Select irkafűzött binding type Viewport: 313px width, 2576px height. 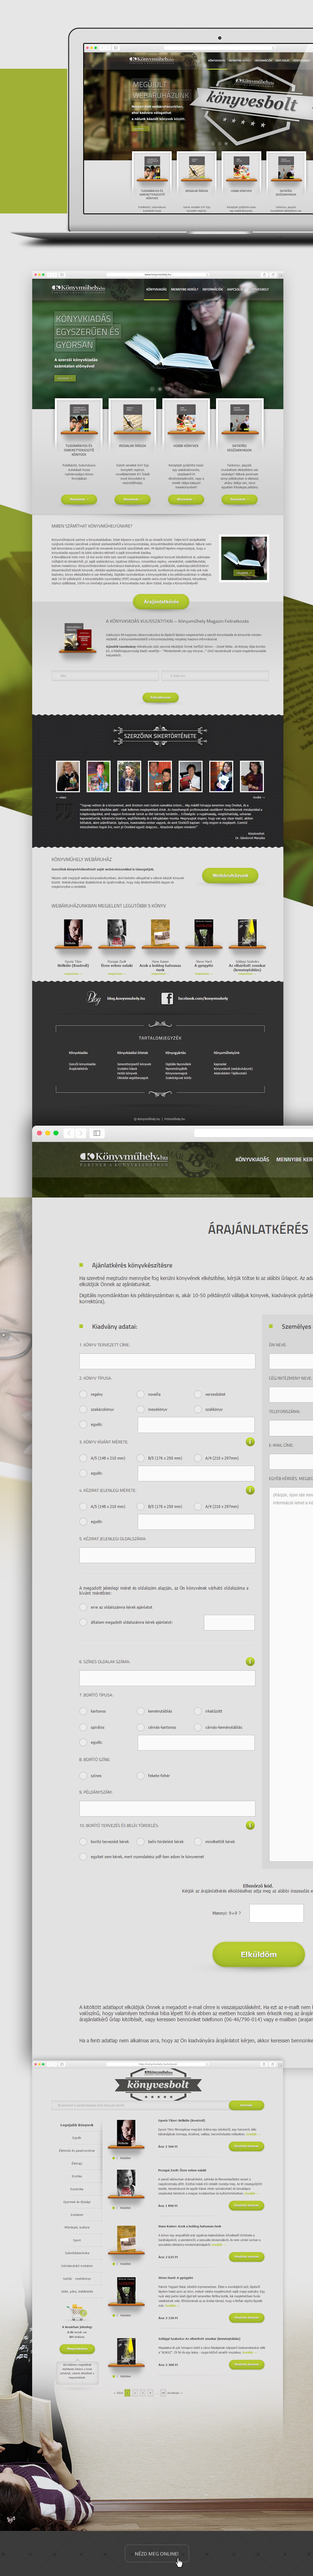199,1711
